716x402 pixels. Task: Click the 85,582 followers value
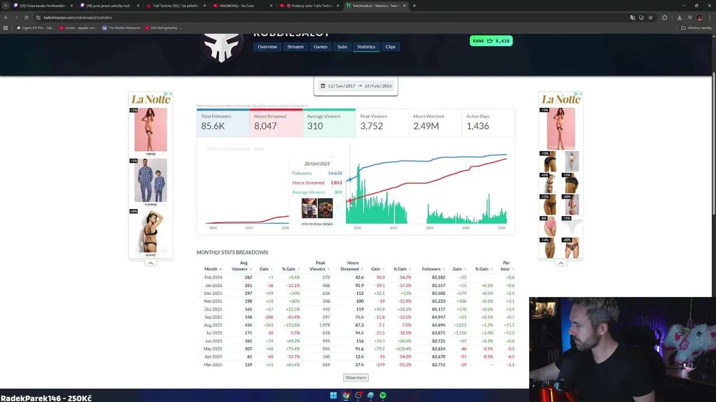click(x=439, y=277)
